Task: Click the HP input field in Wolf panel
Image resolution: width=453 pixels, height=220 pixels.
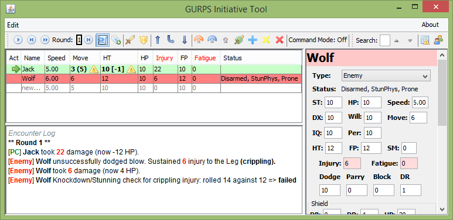Action: click(x=372, y=102)
